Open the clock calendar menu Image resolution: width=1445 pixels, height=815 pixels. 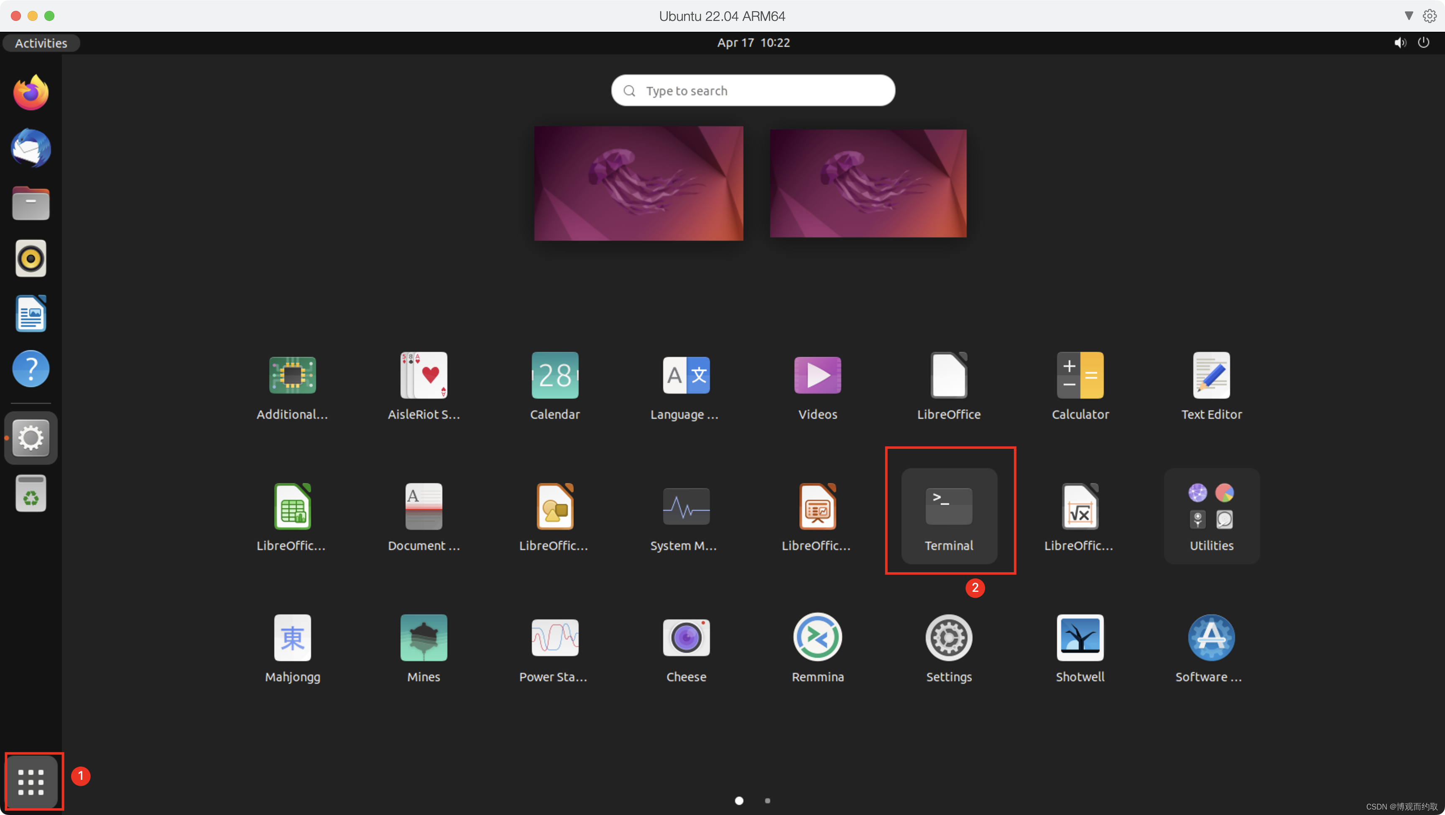point(753,43)
